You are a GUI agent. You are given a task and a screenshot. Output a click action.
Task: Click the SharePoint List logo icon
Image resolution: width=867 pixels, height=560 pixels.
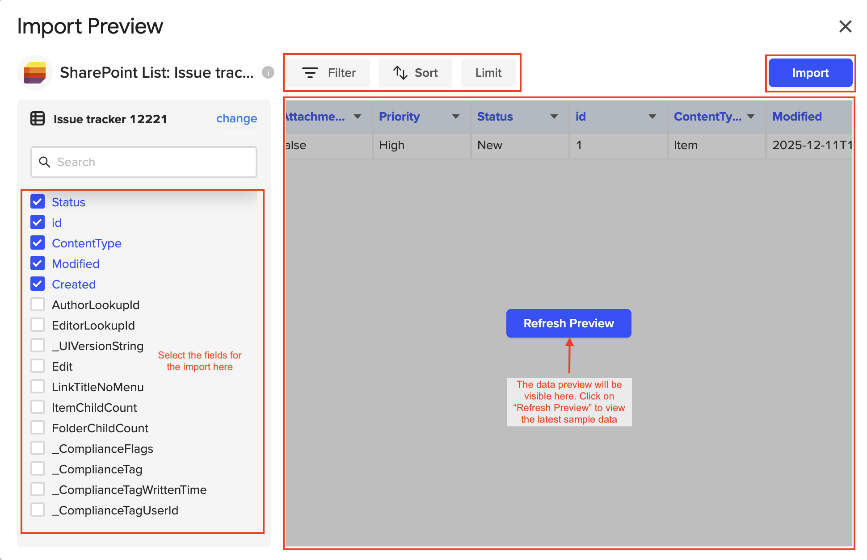tap(35, 73)
